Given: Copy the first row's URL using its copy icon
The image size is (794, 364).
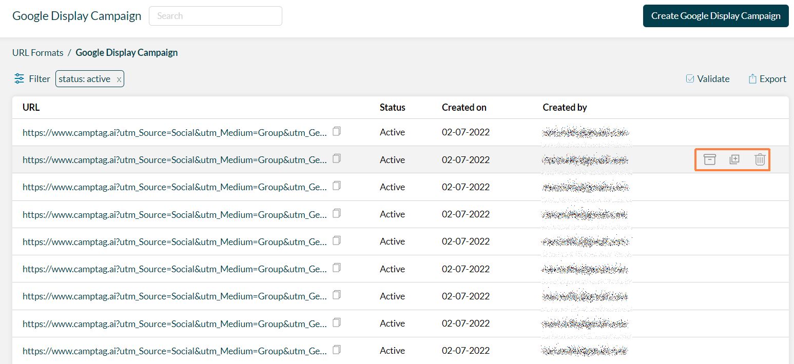Looking at the screenshot, I should pos(337,131).
